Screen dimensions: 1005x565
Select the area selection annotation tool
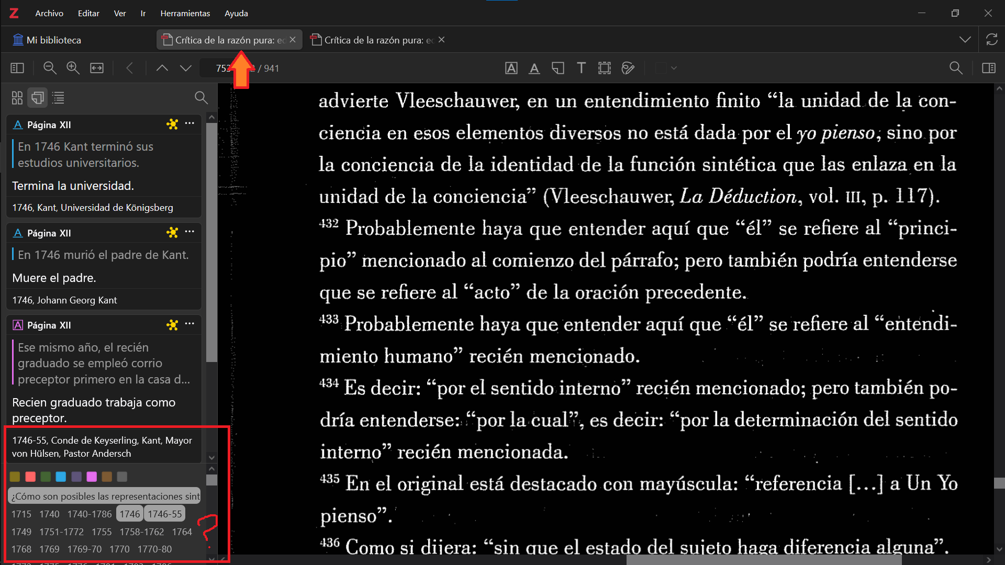pos(605,68)
